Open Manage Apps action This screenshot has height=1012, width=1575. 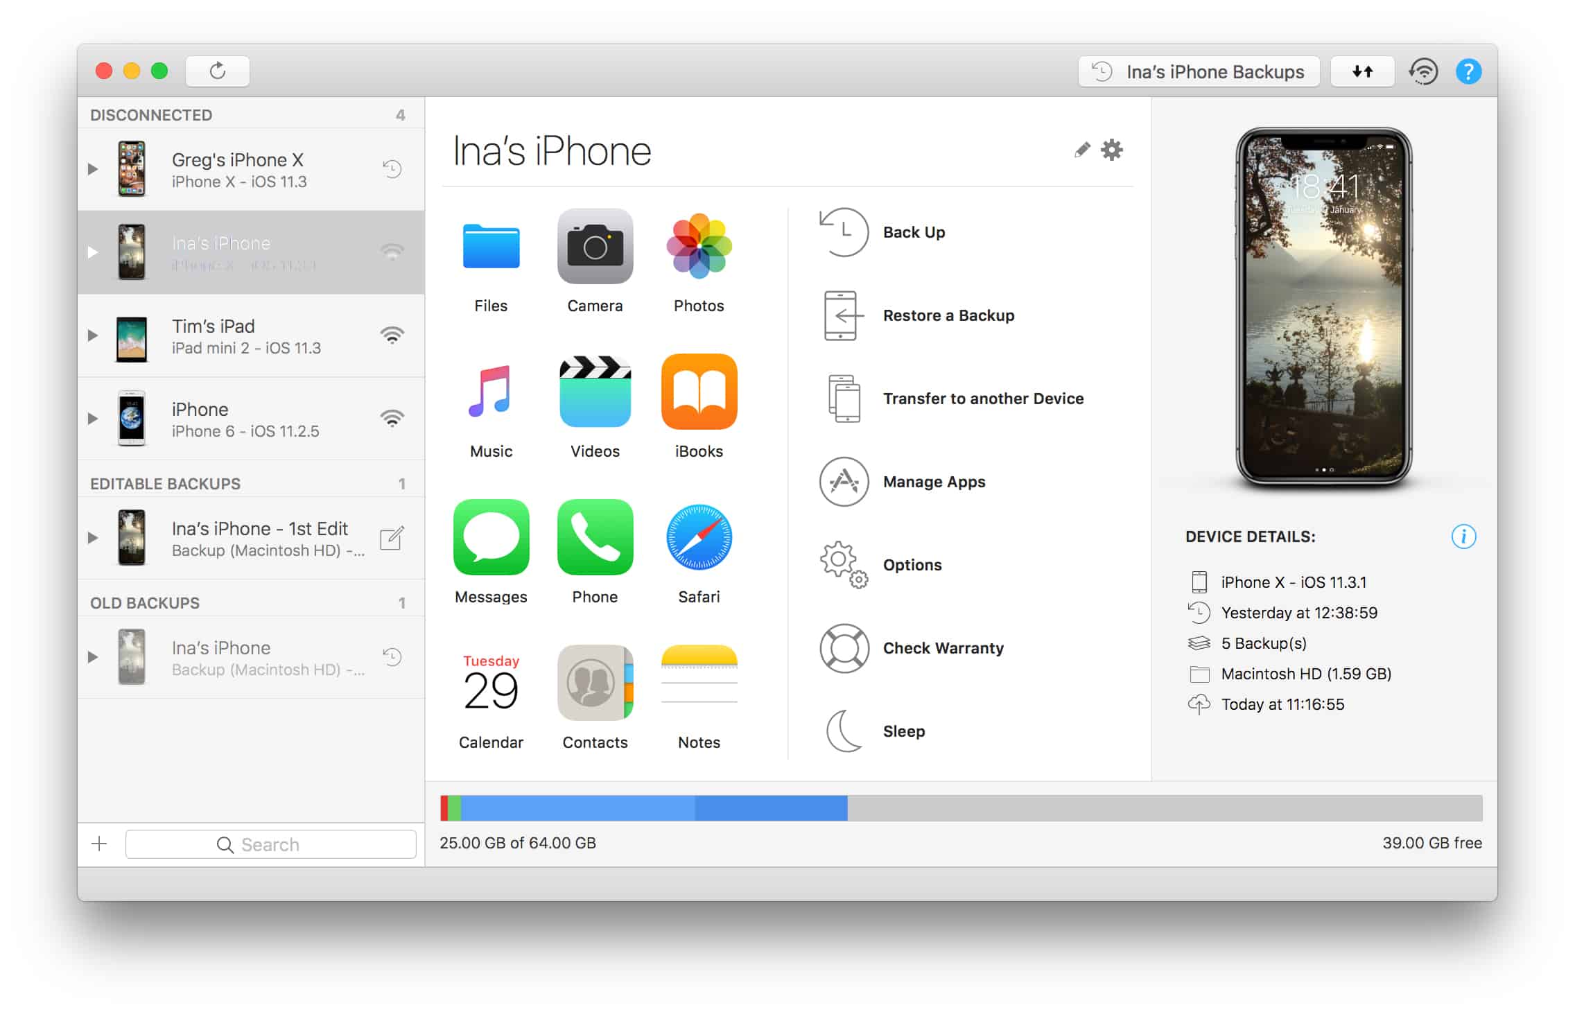click(903, 482)
